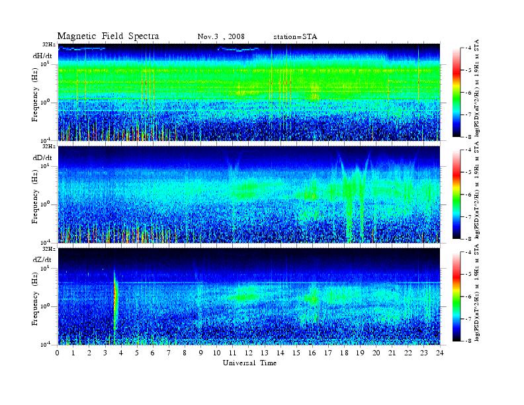The image size is (524, 405).
Task: Click the "Magnetic Field Spectra" title
Action: tap(108, 36)
